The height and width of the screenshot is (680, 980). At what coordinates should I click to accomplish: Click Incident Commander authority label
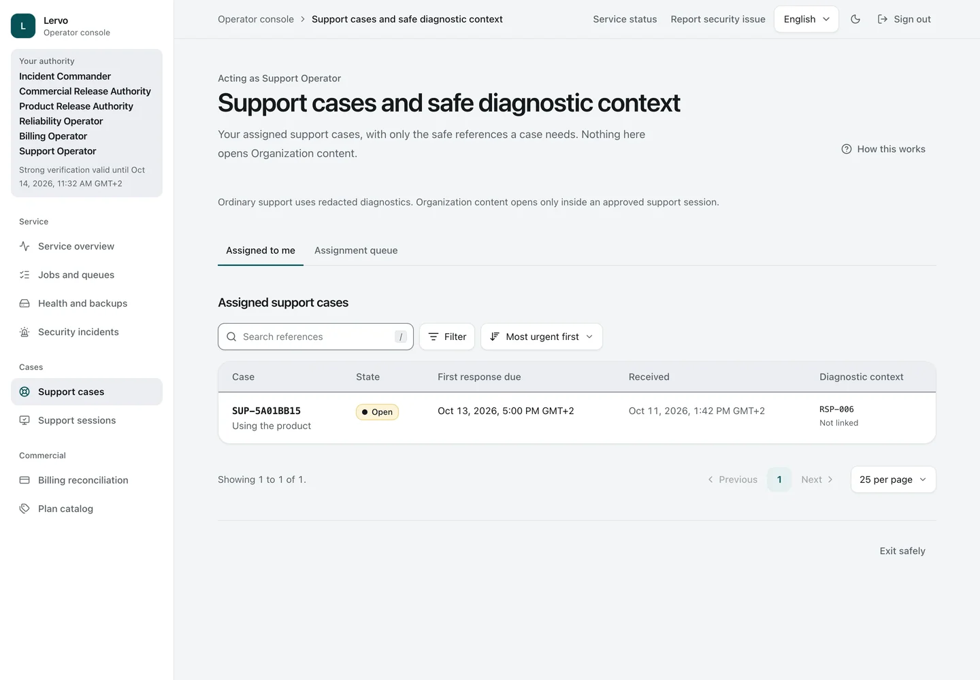tap(65, 76)
